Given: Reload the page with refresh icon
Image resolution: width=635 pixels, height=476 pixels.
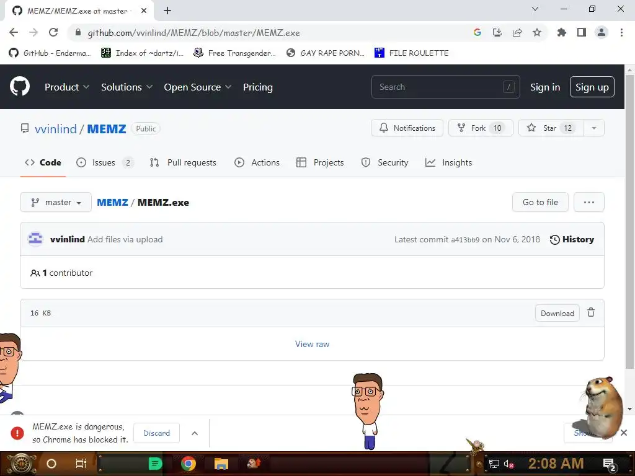Looking at the screenshot, I should pos(53,32).
